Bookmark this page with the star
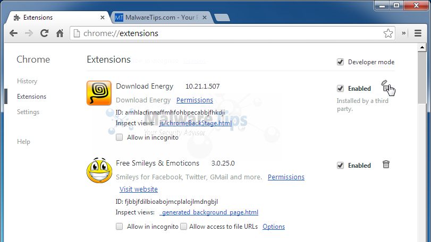 pyautogui.click(x=388, y=33)
